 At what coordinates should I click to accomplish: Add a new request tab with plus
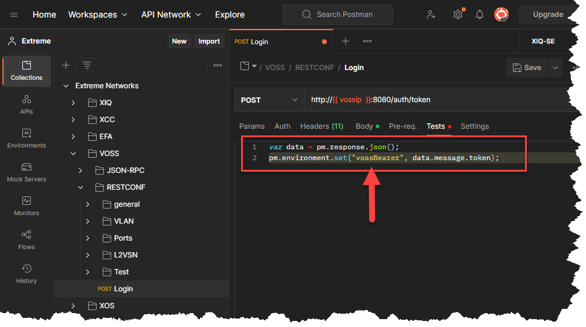click(346, 41)
